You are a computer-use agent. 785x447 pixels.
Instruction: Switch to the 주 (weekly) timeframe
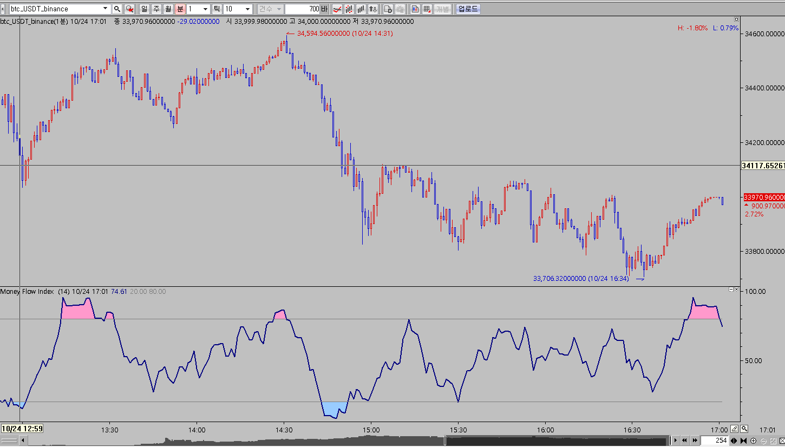[x=156, y=9]
